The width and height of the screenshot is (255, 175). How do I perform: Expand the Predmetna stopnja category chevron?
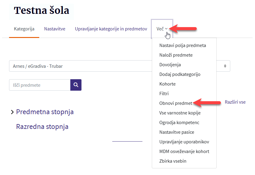point(12,112)
